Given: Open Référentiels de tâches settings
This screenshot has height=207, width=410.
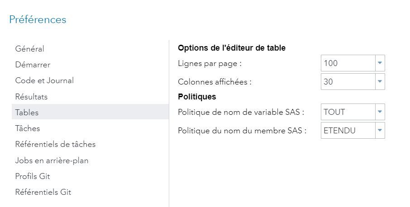Looking at the screenshot, I should click(x=55, y=144).
